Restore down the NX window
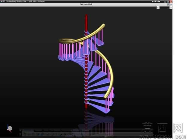 click(168, 1)
